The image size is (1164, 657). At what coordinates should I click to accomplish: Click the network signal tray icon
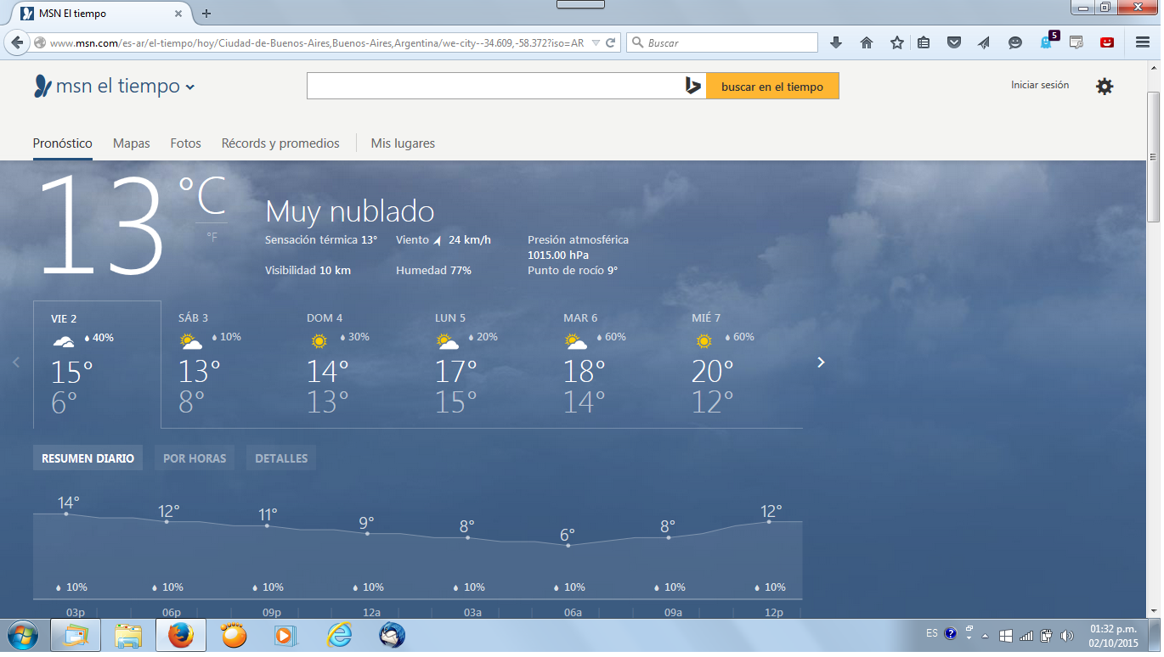tap(1026, 635)
